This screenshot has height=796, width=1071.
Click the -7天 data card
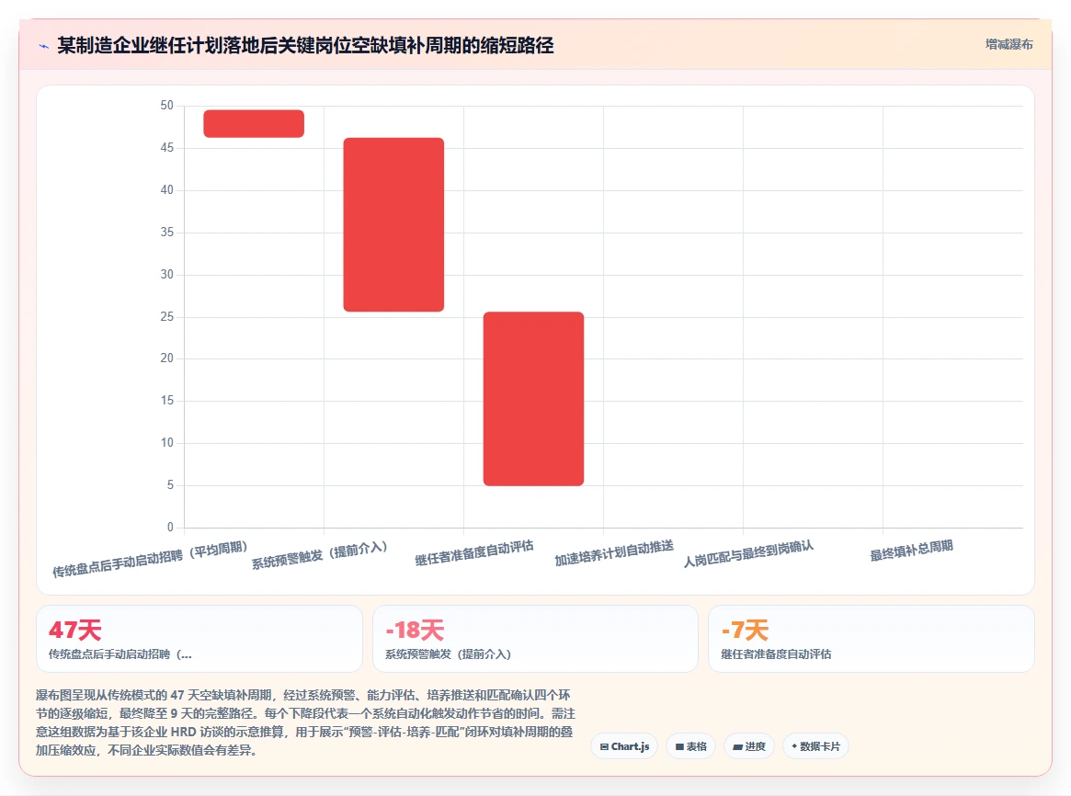pyautogui.click(x=871, y=638)
